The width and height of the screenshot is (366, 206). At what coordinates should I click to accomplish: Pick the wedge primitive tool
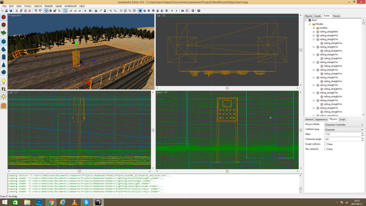(x=4, y=49)
